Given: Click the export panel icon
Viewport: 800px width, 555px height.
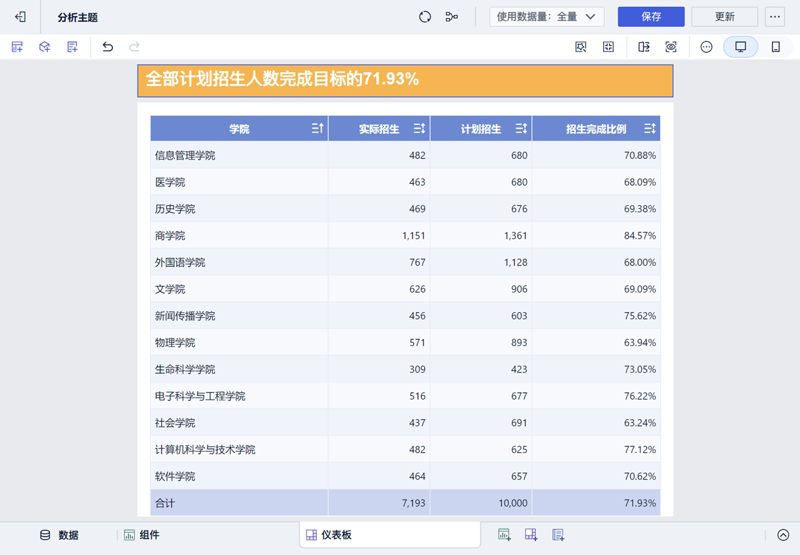Looking at the screenshot, I should pos(644,47).
